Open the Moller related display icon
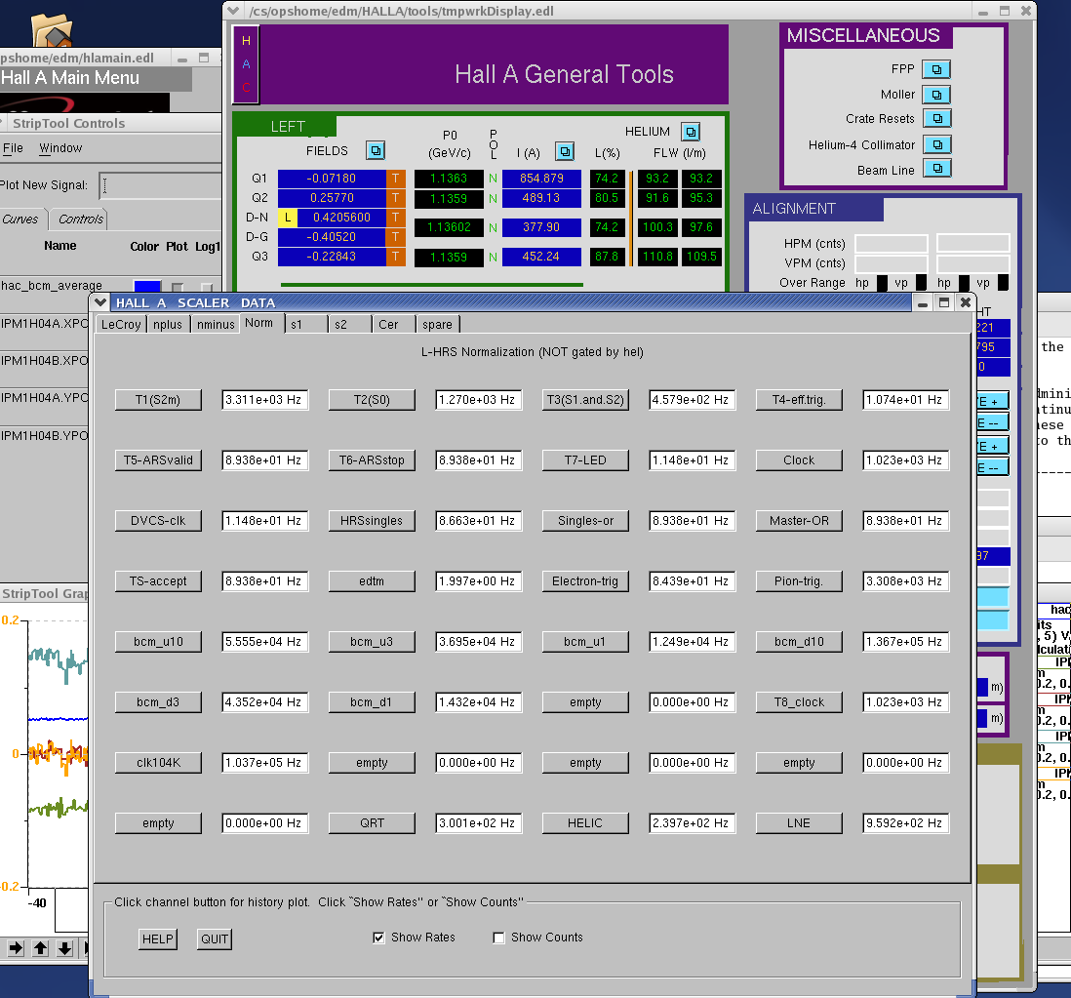The height and width of the screenshot is (998, 1071). pyautogui.click(x=936, y=95)
